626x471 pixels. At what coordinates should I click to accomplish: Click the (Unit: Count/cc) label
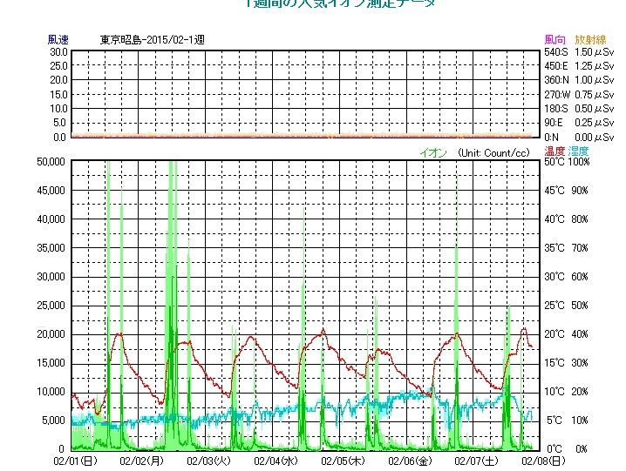tap(493, 152)
